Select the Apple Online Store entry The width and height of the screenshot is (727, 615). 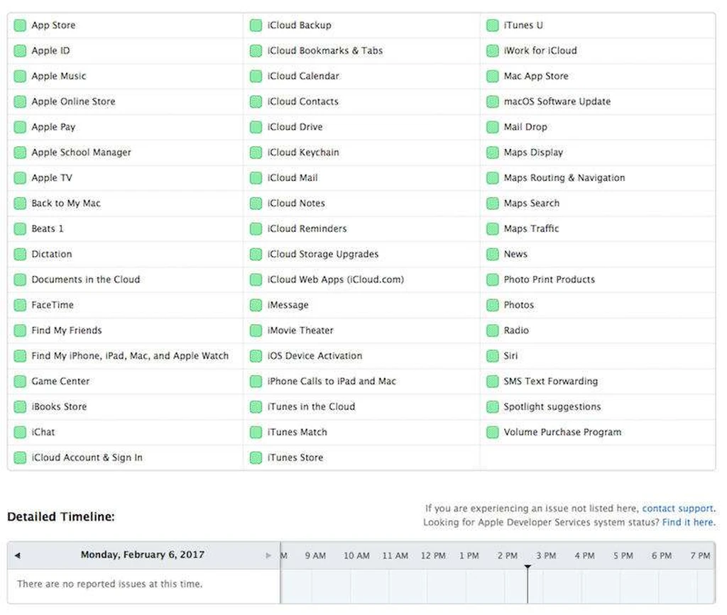[73, 101]
